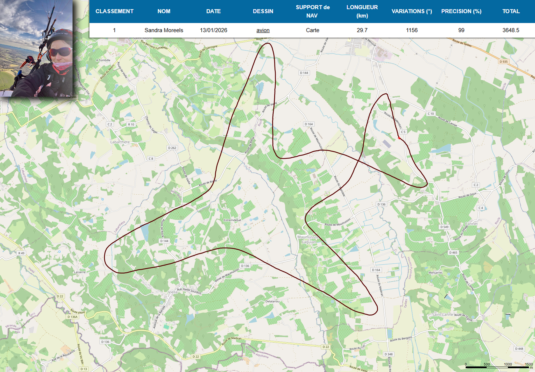Click the Viella town label
535x372 pixels.
pos(173,292)
